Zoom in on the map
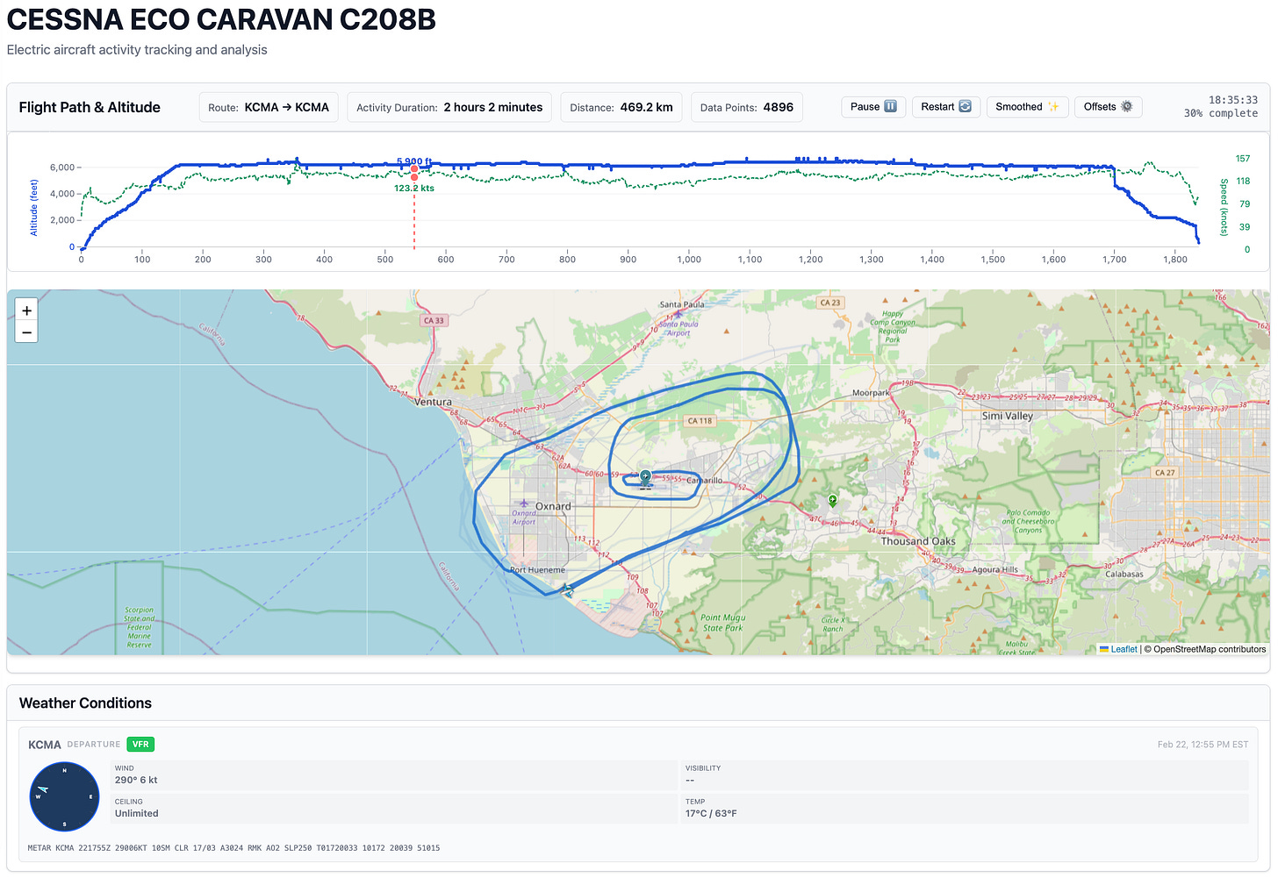1278x878 pixels. (x=26, y=311)
